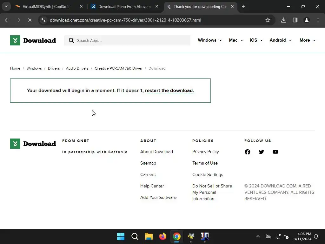Open the Facebook icon under Follow Us
The height and width of the screenshot is (244, 325).
tap(248, 152)
